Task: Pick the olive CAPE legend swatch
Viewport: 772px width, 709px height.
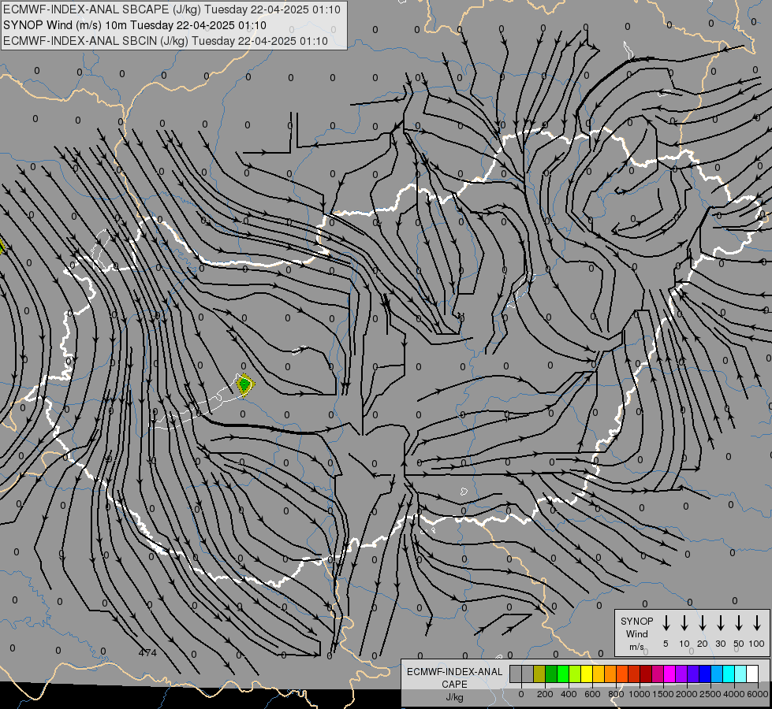Action: click(539, 674)
